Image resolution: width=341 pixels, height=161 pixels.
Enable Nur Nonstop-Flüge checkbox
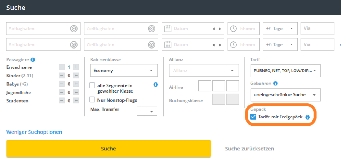point(92,100)
